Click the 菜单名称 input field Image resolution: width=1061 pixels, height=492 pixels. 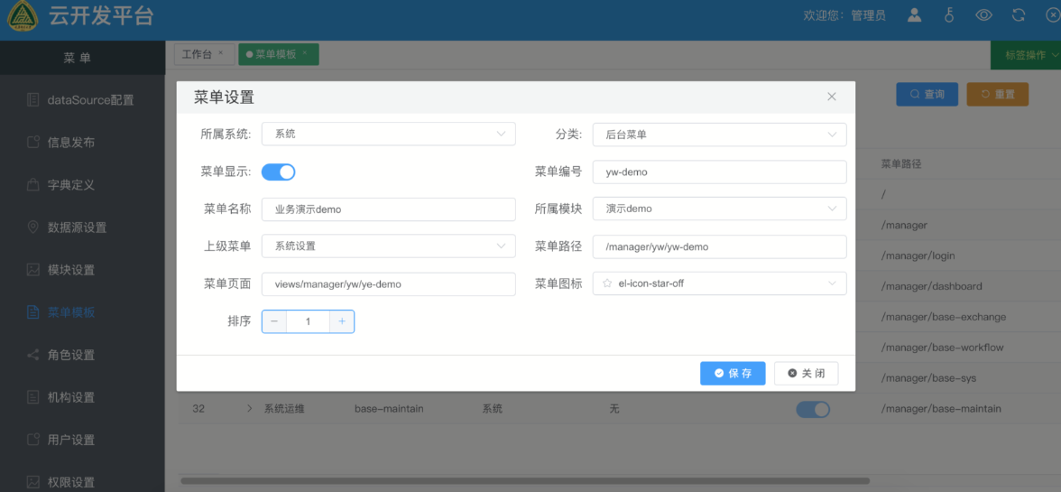click(x=388, y=209)
